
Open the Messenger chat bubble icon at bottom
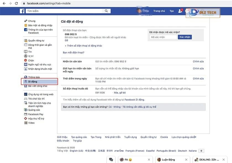[111, 159]
